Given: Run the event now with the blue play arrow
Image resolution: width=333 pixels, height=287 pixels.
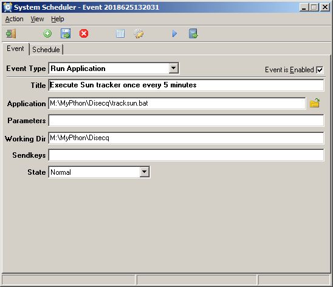Looking at the screenshot, I should pyautogui.click(x=174, y=33).
